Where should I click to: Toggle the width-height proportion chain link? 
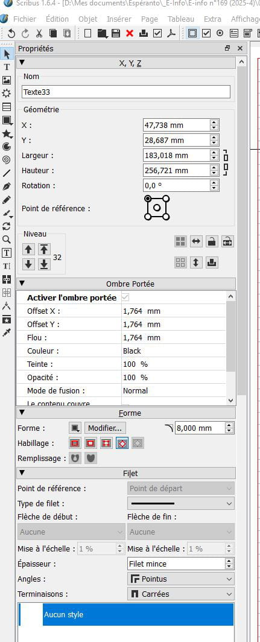(225, 162)
